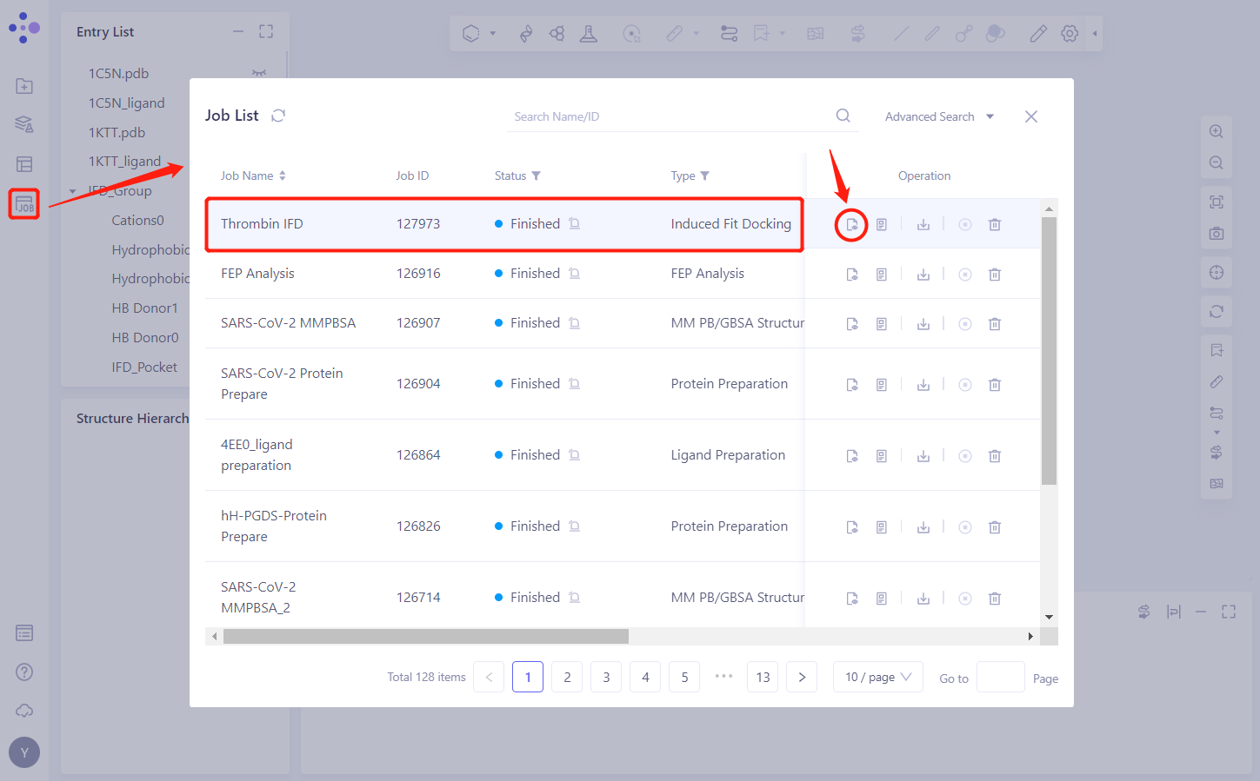The width and height of the screenshot is (1260, 781).
Task: Jump to page 13 of jobs
Action: [x=763, y=677]
